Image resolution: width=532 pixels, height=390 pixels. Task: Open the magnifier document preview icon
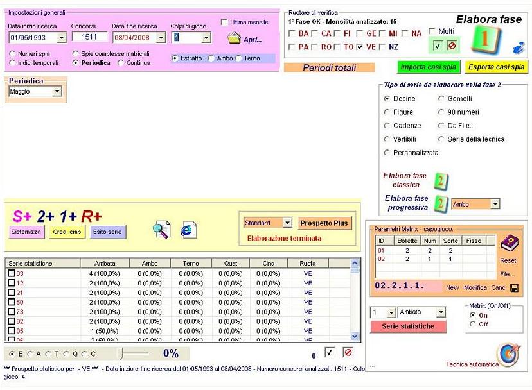coord(162,230)
